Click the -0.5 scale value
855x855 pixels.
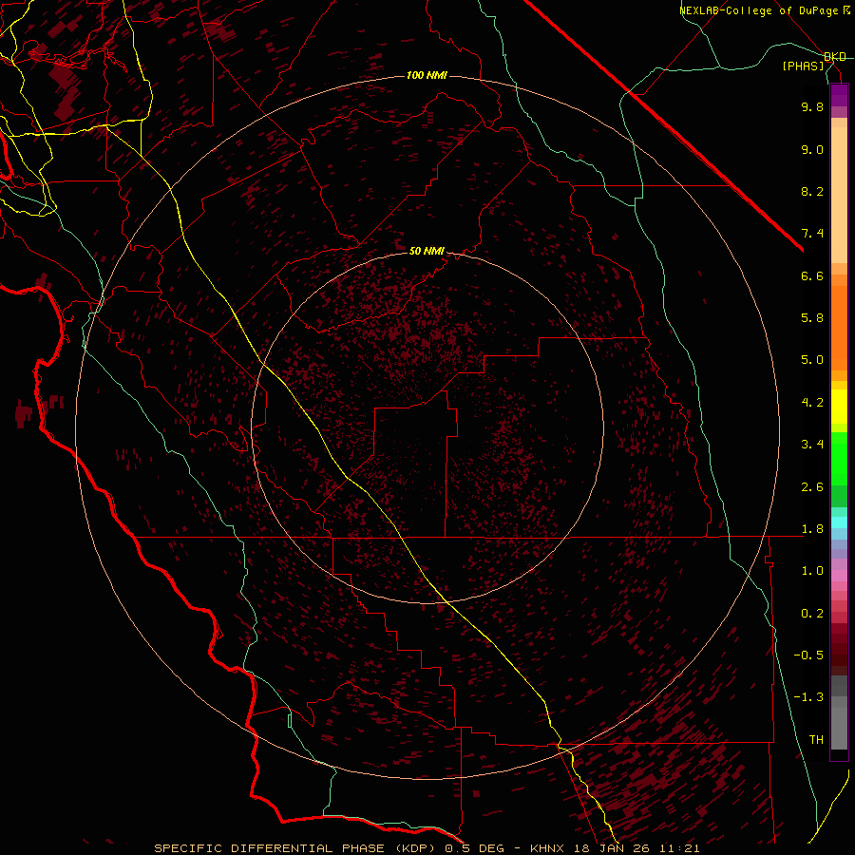pyautogui.click(x=808, y=655)
